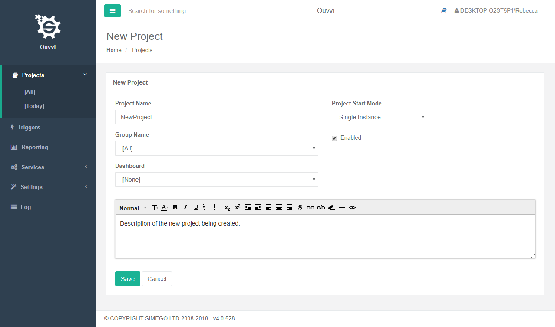Open font size dropdown in editor
The width and height of the screenshot is (555, 327).
(154, 208)
